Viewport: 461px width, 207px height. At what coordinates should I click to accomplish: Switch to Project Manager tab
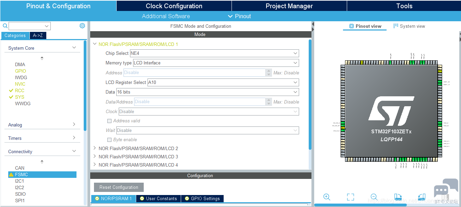[x=289, y=6]
